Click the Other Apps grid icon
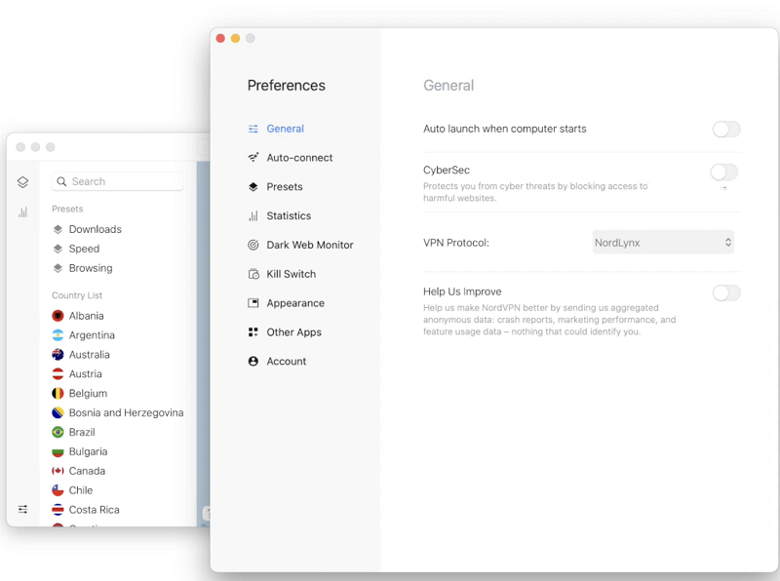Image resolution: width=780 pixels, height=581 pixels. point(253,332)
